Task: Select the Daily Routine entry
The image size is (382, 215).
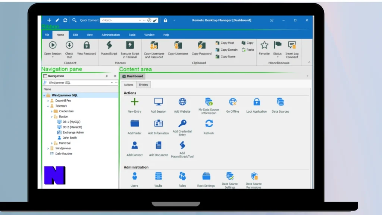Action: click(x=61, y=154)
